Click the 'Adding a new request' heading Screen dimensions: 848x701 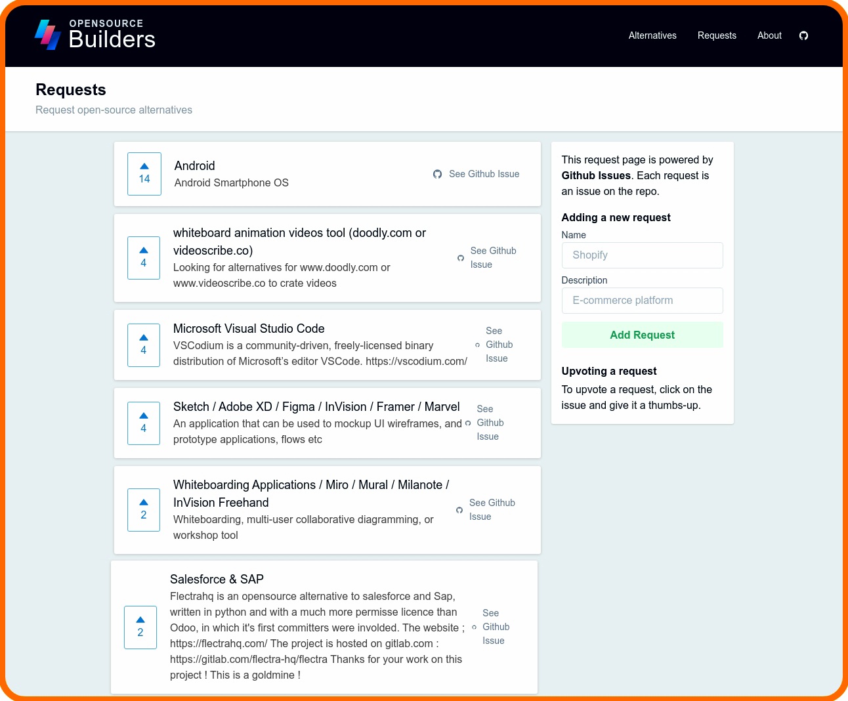coord(616,218)
